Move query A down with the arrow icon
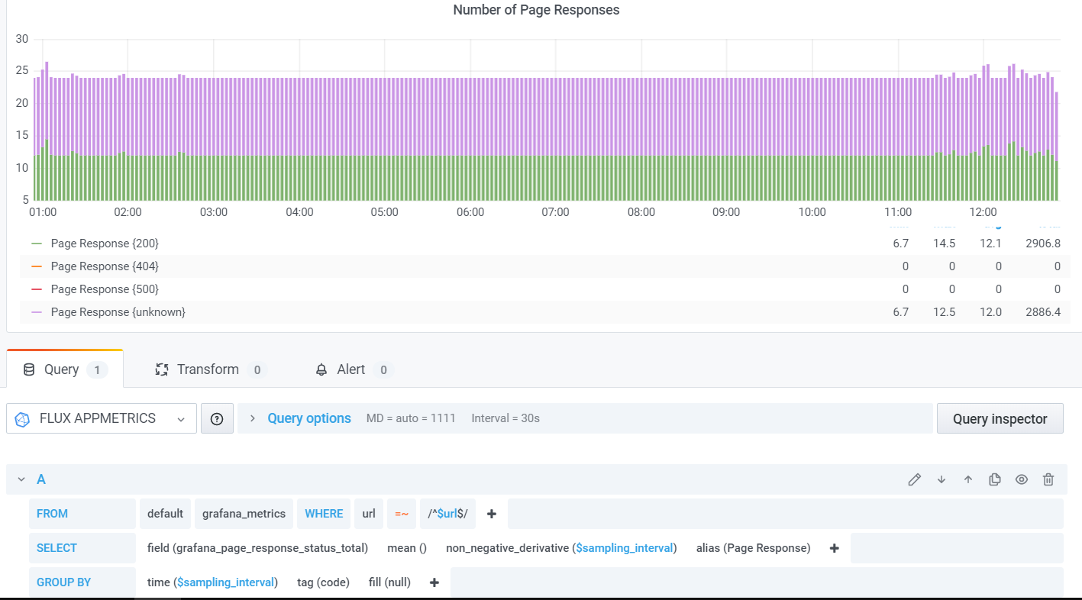1082x600 pixels. pos(942,479)
